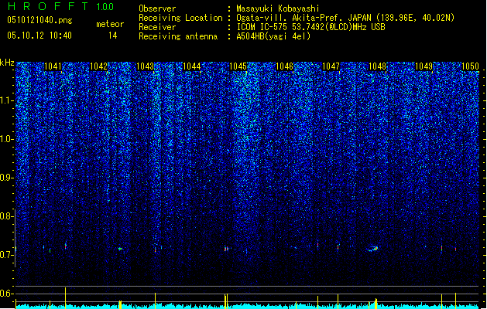Click the tallest yellow spike in the power graph
Screen dimensions: 487x309
tap(65, 298)
